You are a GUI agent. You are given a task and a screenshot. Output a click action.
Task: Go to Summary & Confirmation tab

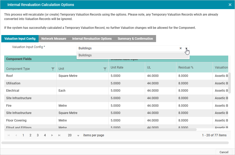(135, 39)
